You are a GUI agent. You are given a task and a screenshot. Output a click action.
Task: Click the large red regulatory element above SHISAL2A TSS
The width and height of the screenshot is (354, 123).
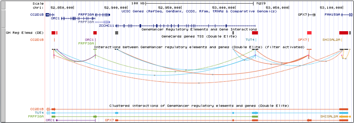point(344,33)
